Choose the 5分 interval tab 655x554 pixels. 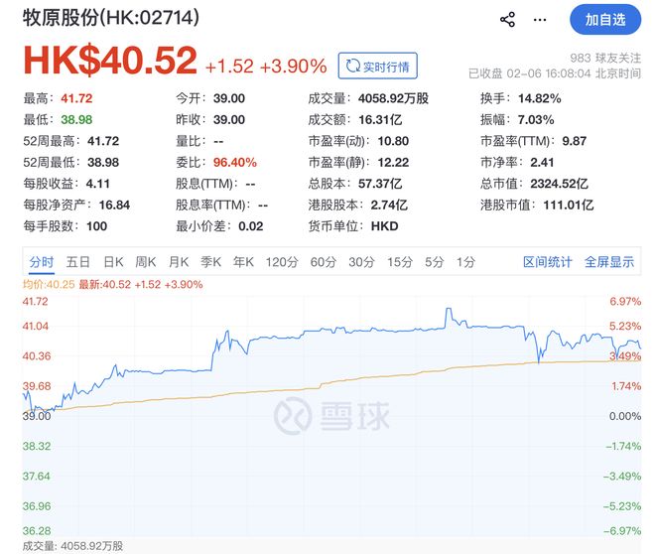coord(435,262)
